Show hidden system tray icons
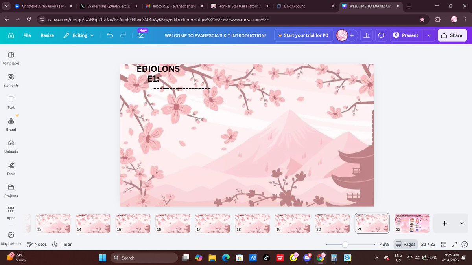 click(377, 258)
